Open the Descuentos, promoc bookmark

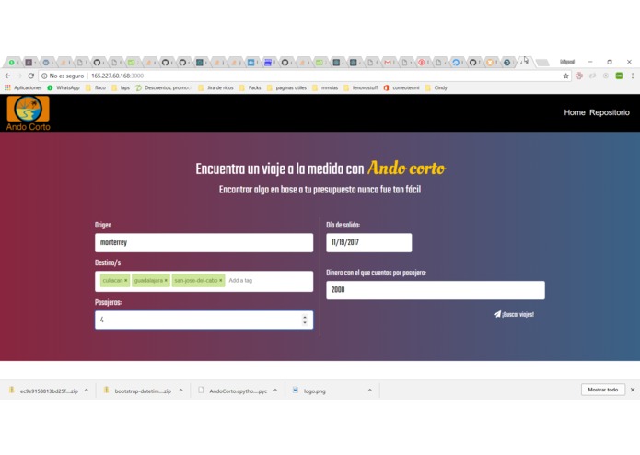click(x=163, y=87)
